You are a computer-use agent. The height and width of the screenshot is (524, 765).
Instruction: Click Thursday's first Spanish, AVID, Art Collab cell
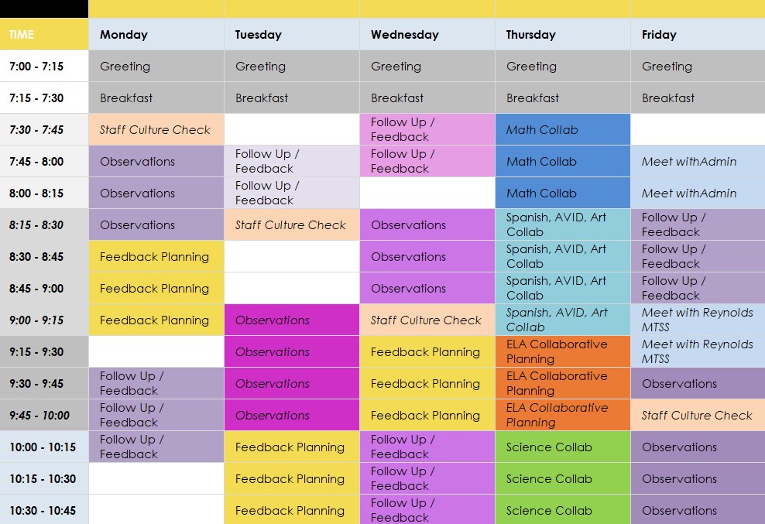coord(563,224)
